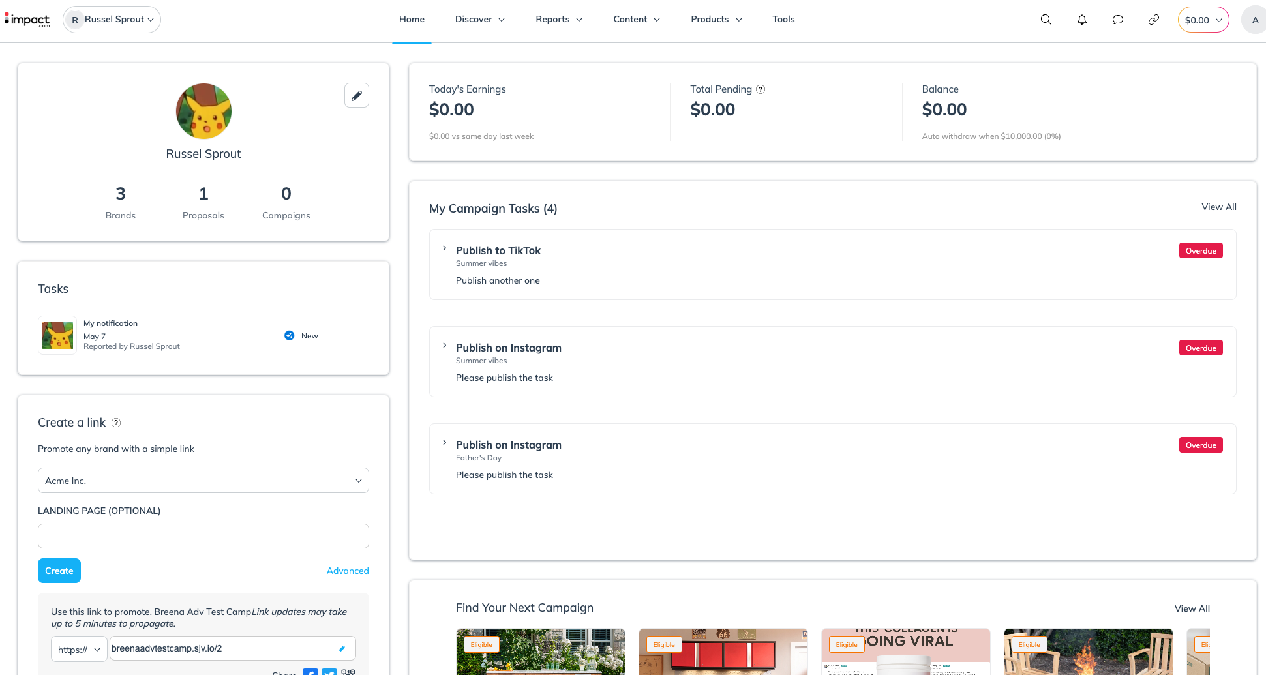
Task: Click 'Auto withdraw when $10,000.00' text
Action: 991,136
